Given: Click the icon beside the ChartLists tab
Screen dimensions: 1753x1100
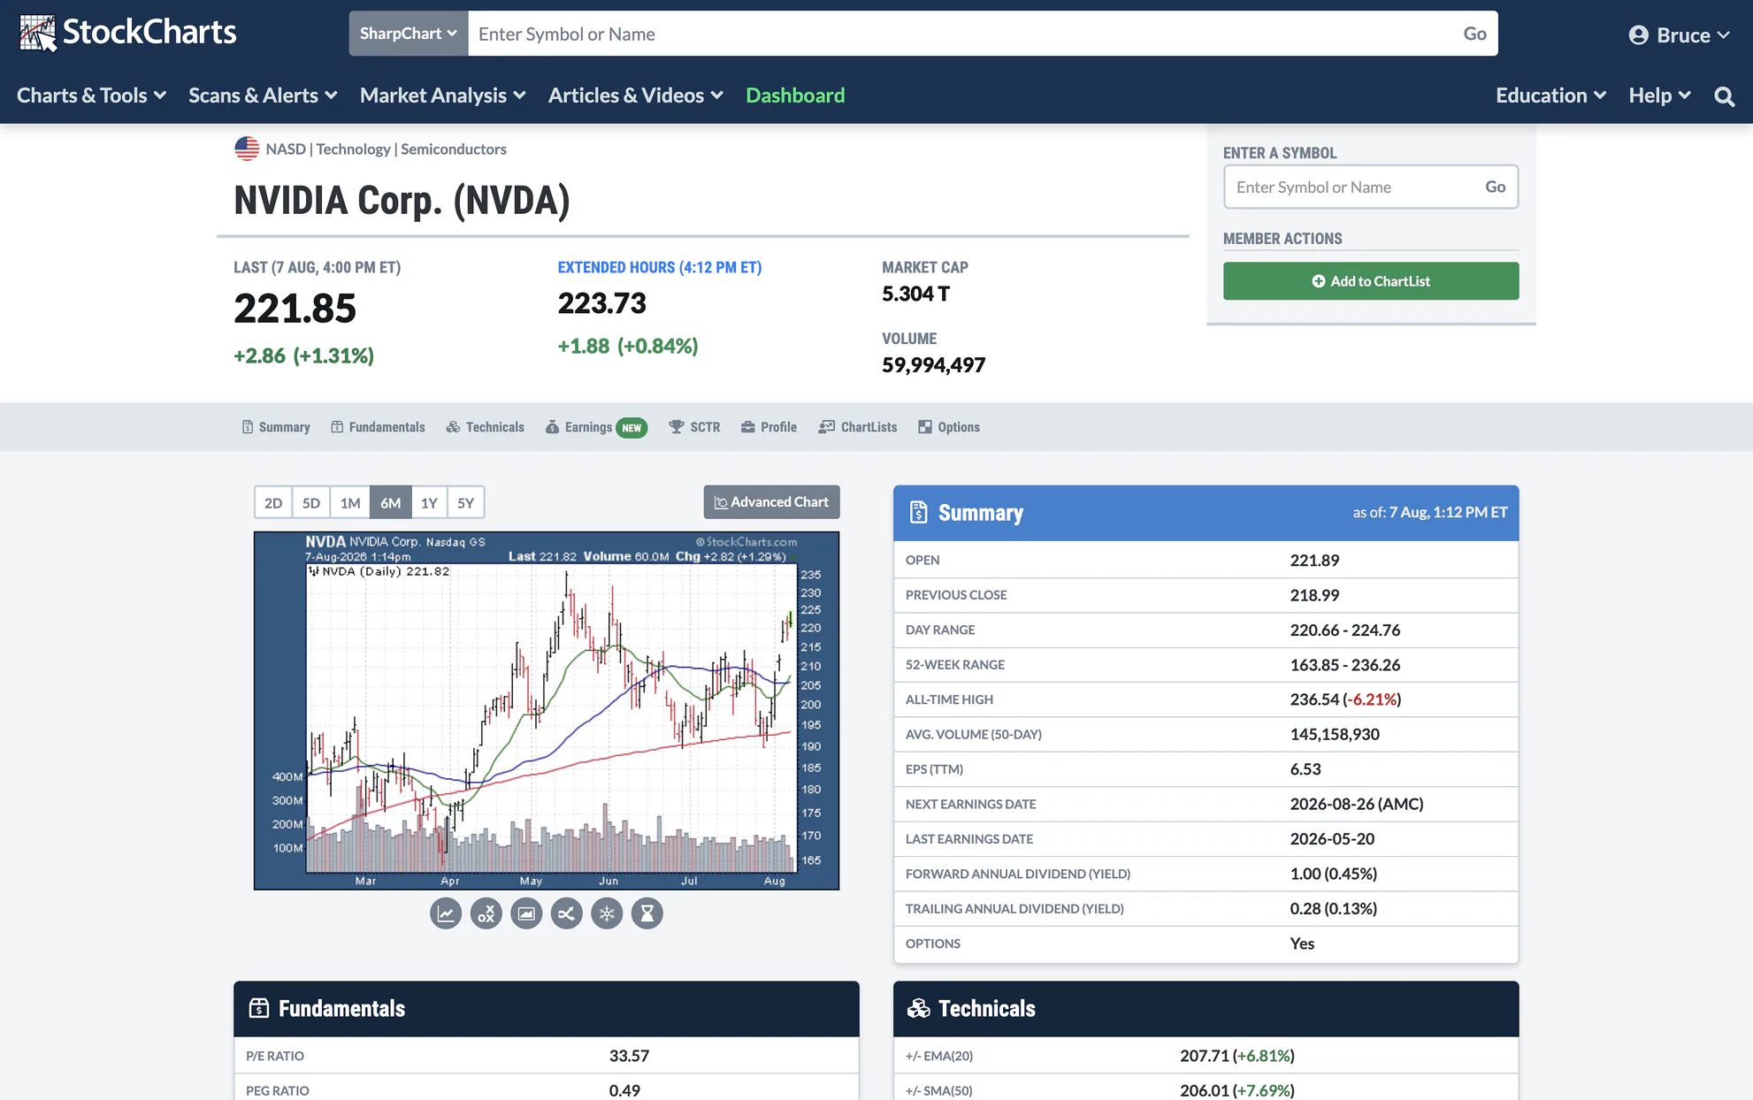Looking at the screenshot, I should point(827,427).
